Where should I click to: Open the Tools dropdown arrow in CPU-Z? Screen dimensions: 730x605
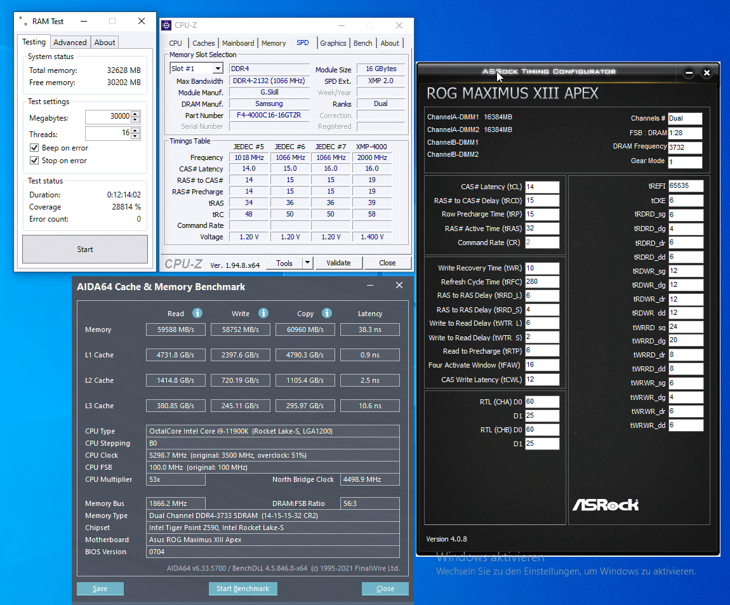(307, 263)
